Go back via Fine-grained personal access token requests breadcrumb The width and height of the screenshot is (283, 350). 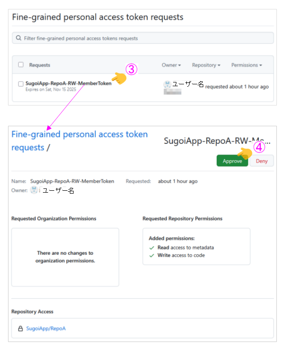pyautogui.click(x=79, y=140)
